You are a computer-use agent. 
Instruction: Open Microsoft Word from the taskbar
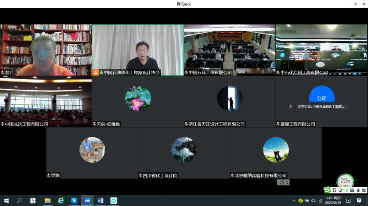[100, 201]
